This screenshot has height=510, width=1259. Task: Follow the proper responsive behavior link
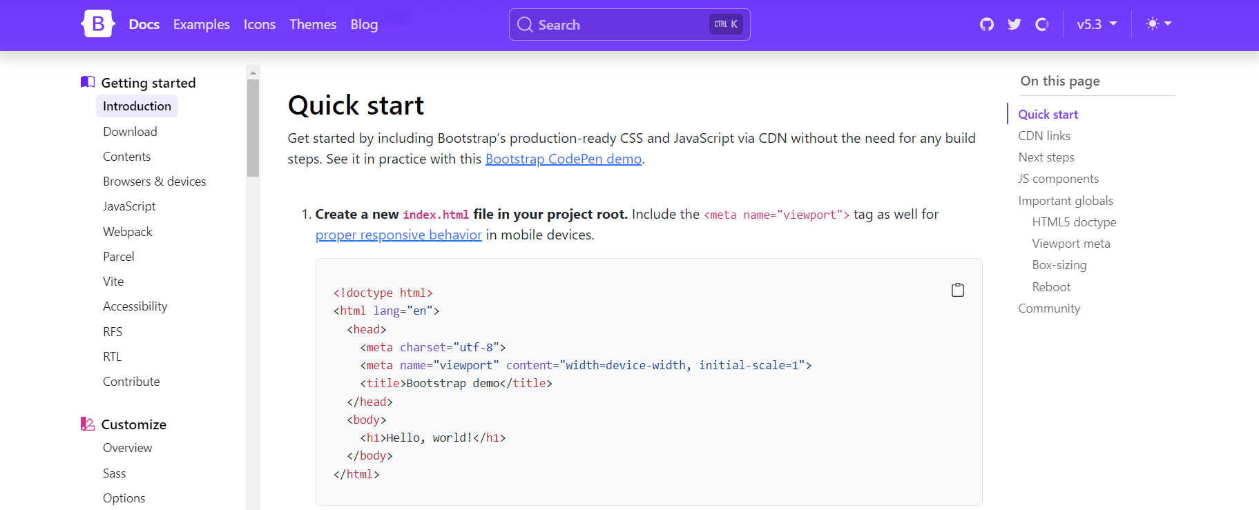[398, 235]
